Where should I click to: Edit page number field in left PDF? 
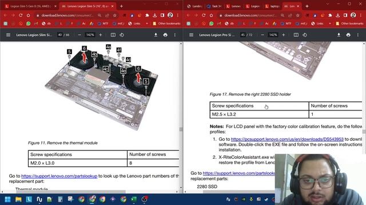tap(60, 35)
